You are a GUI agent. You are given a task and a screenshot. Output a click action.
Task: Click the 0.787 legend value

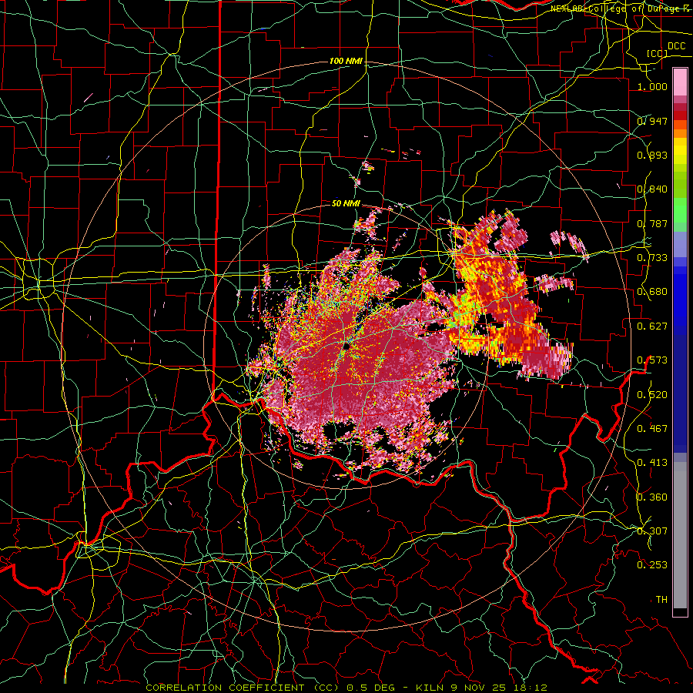point(652,223)
